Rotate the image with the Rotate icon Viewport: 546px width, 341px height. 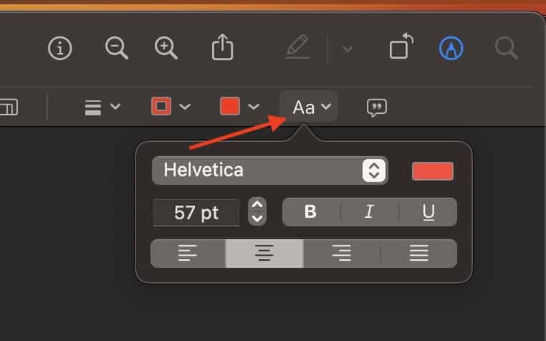point(401,48)
